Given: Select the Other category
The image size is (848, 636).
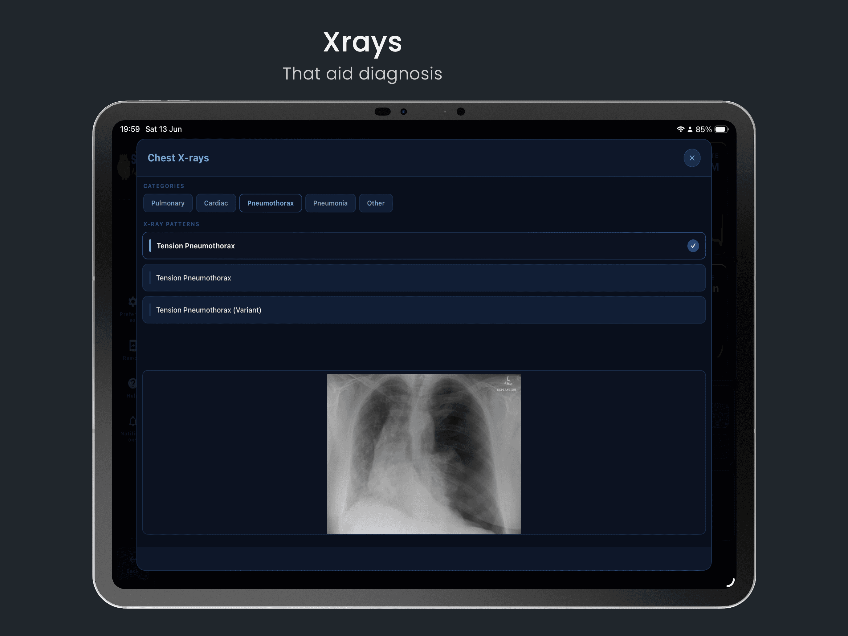Looking at the screenshot, I should 376,203.
